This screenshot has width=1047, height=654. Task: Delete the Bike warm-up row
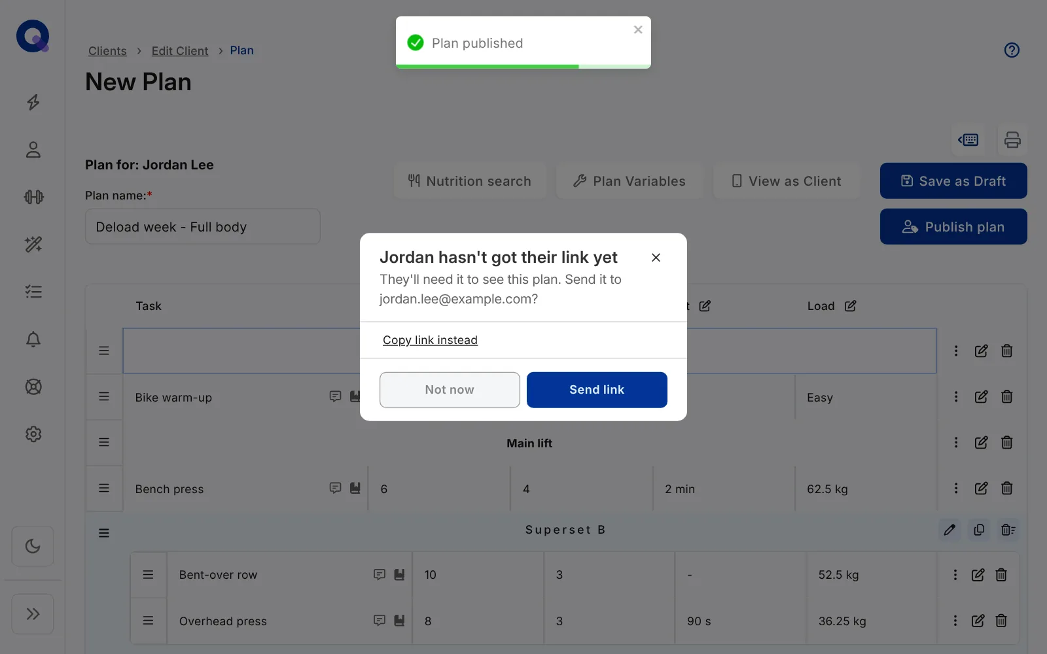pyautogui.click(x=1007, y=397)
